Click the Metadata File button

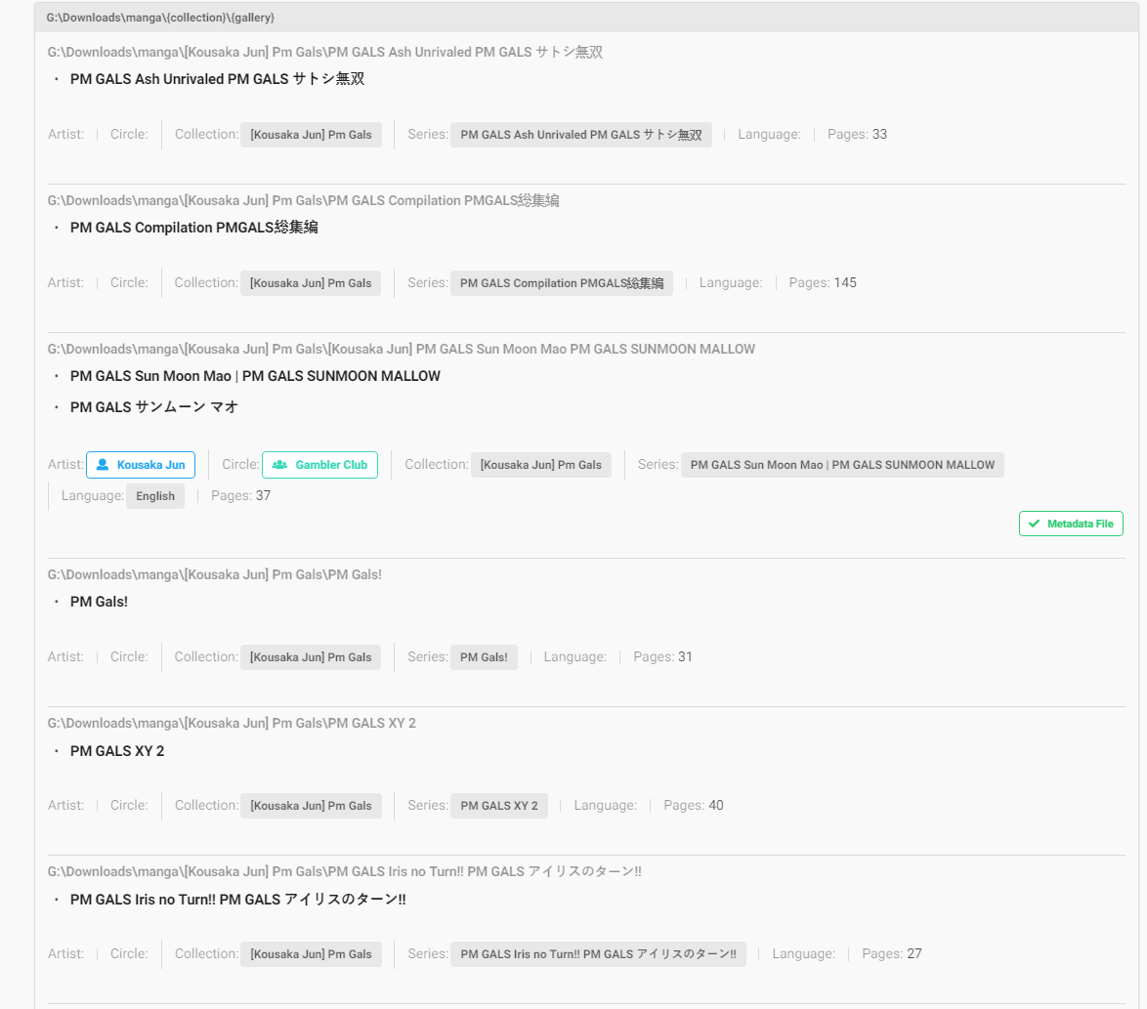[x=1071, y=523]
